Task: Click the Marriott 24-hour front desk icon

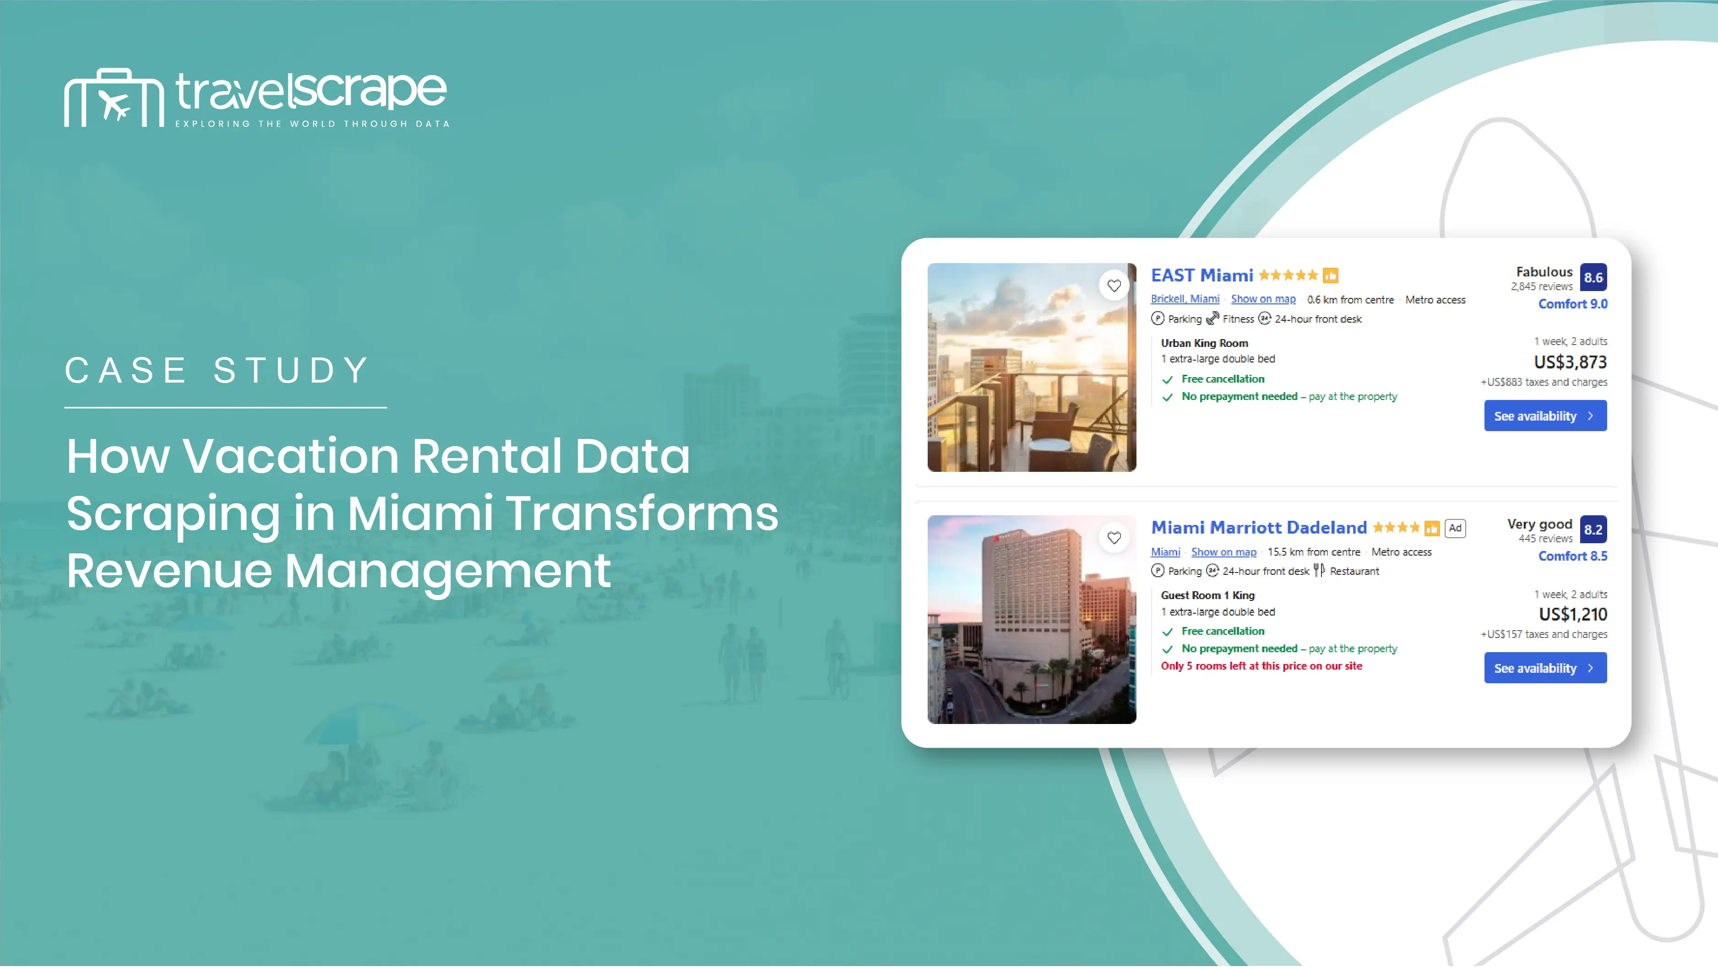Action: 1212,571
